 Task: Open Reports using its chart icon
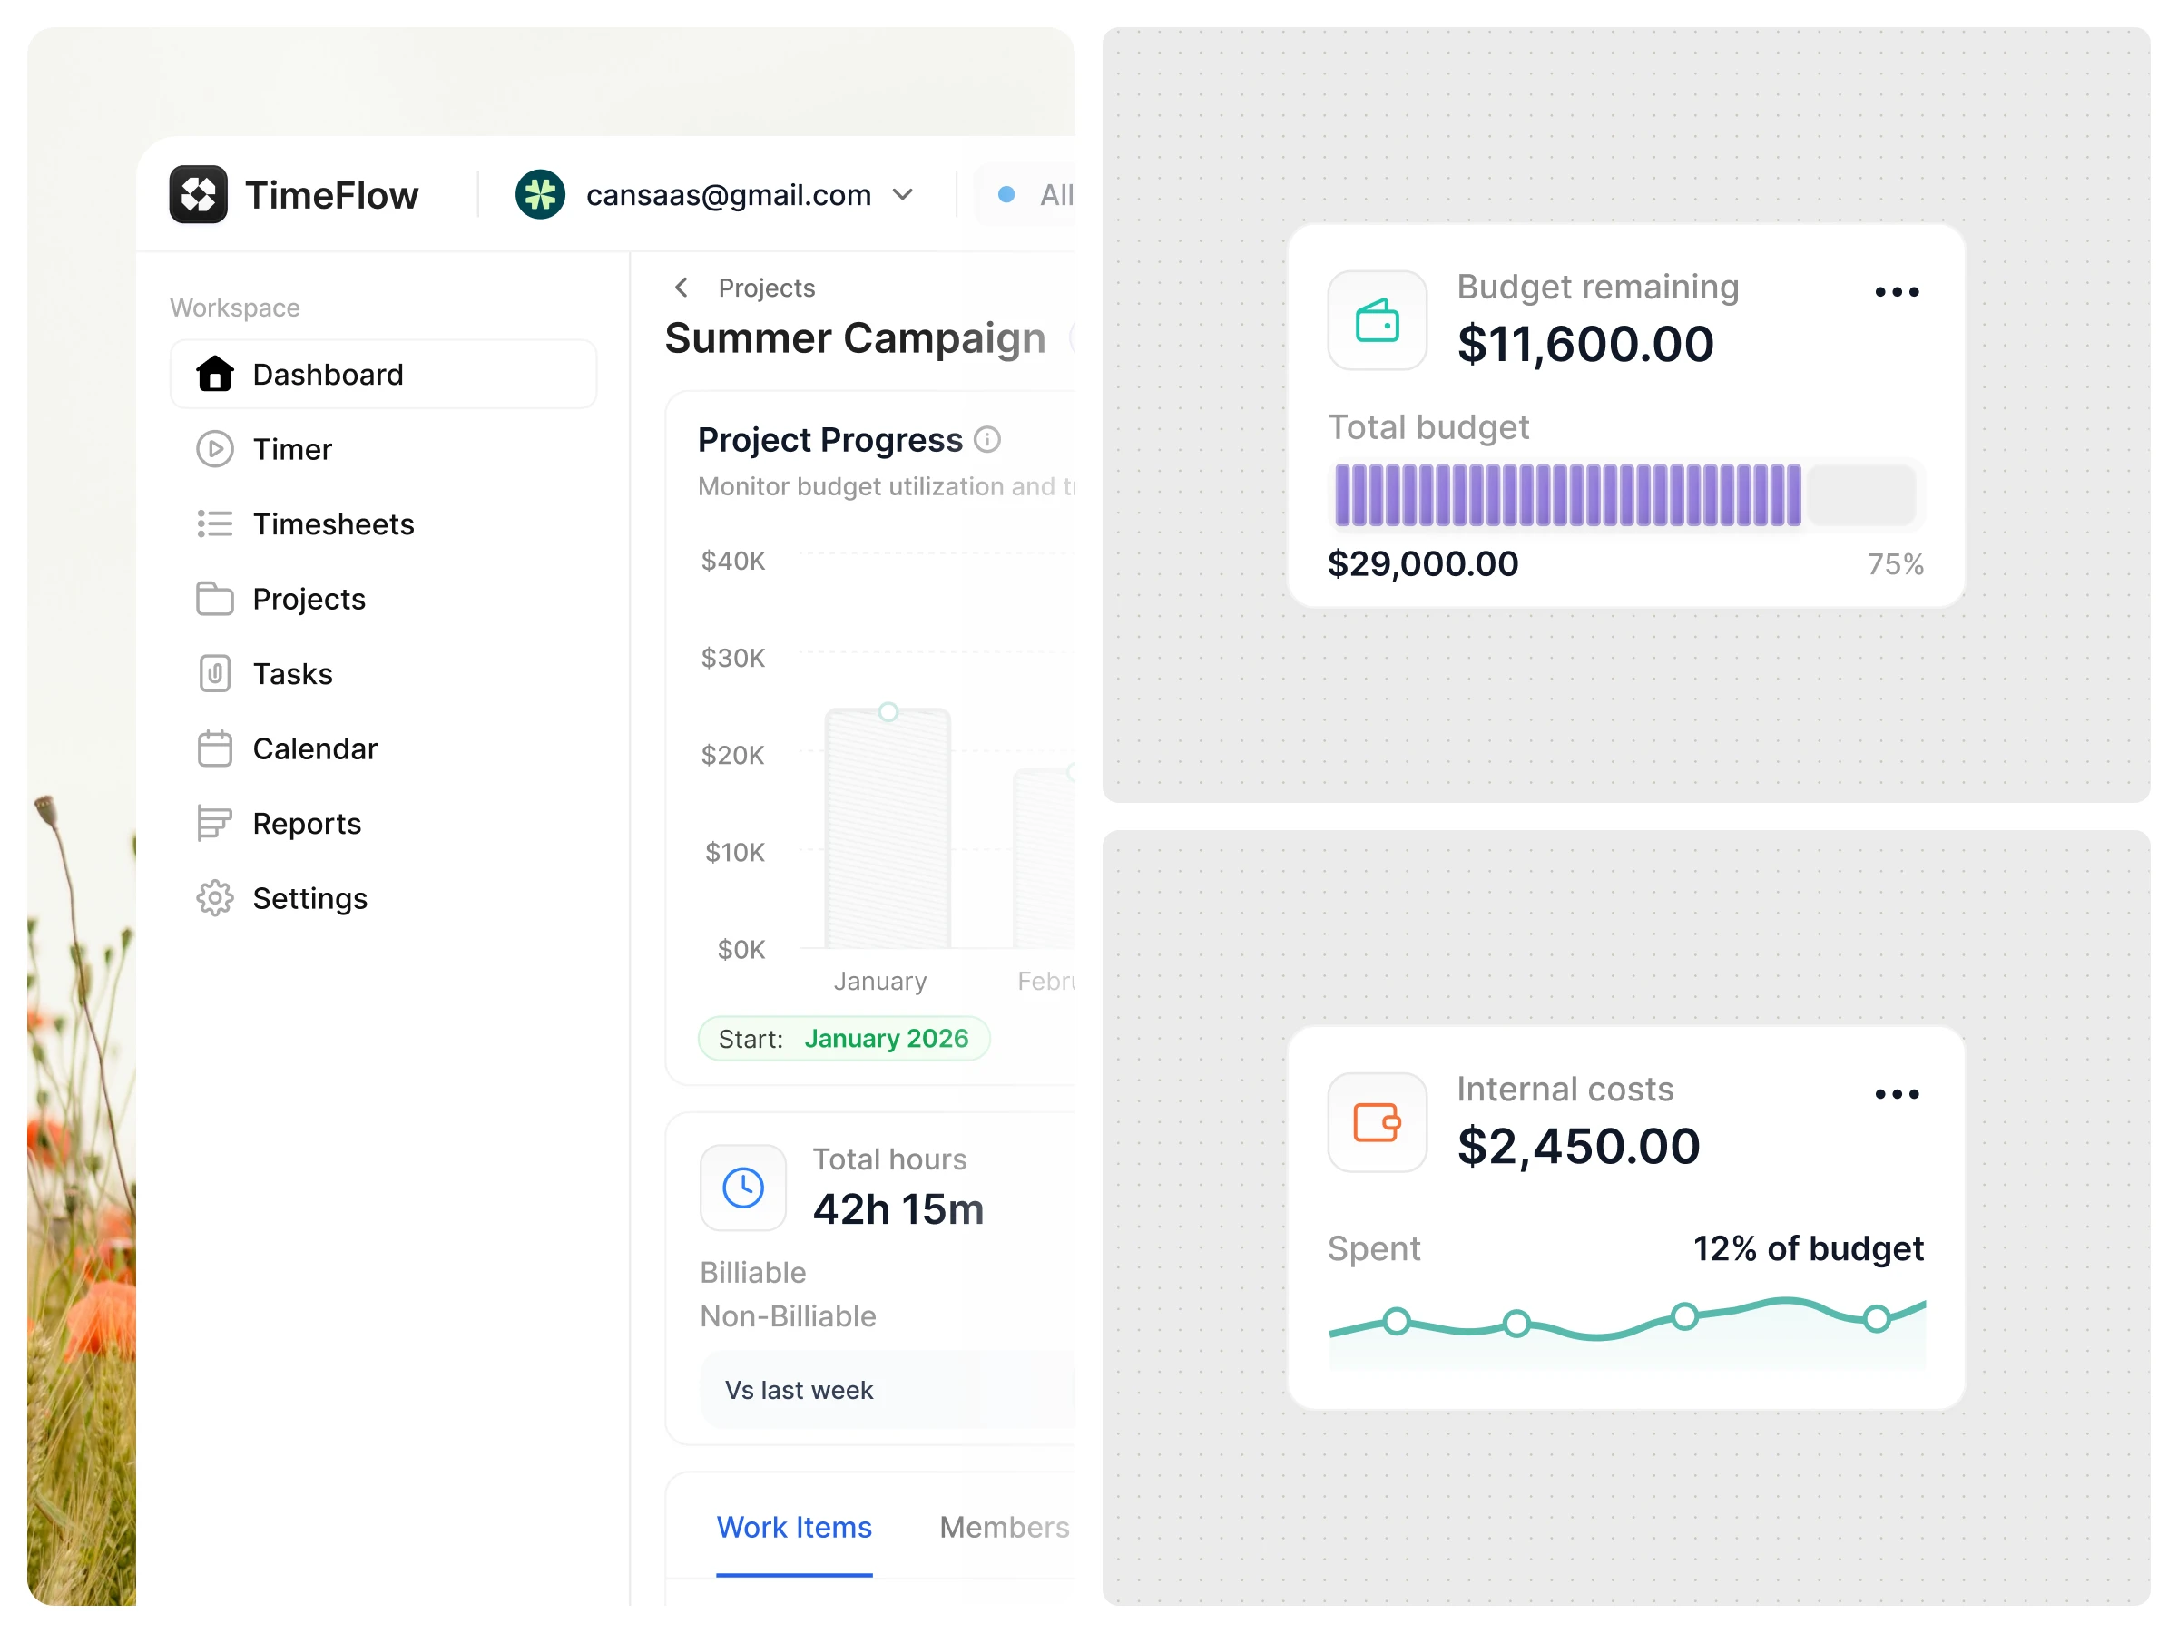coord(215,823)
